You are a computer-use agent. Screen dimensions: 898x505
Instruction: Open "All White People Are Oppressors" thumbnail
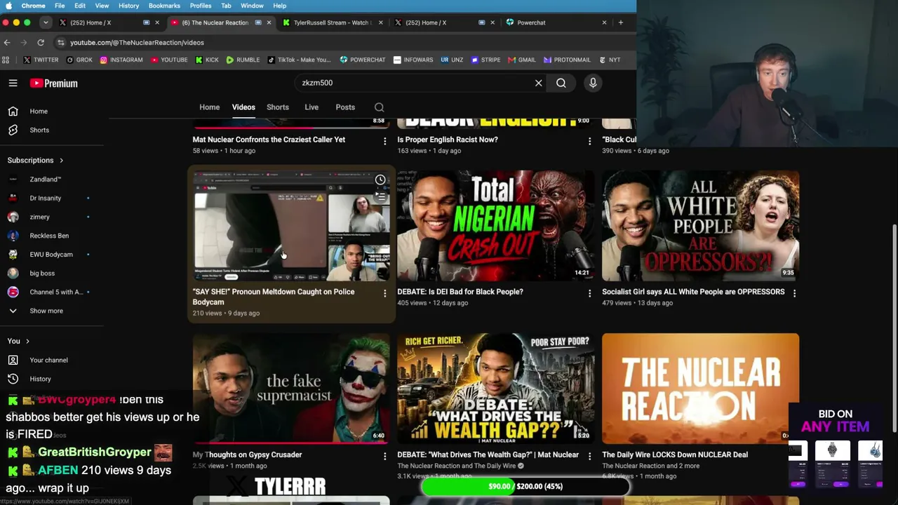700,225
